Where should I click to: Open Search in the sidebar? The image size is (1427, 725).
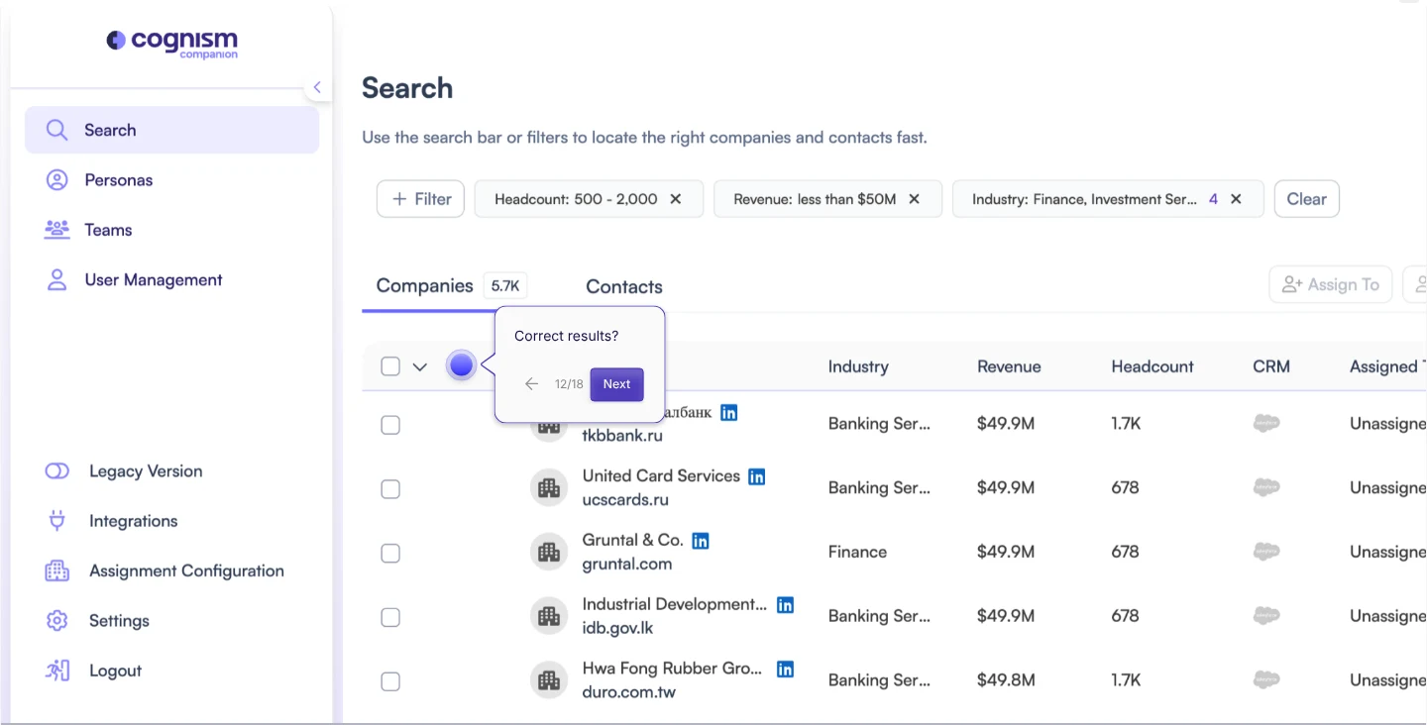(x=171, y=130)
